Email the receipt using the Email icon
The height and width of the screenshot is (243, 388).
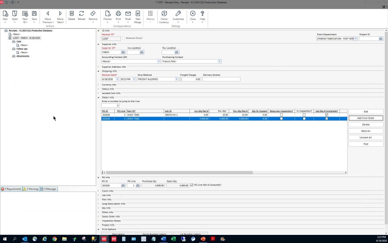pos(127,15)
